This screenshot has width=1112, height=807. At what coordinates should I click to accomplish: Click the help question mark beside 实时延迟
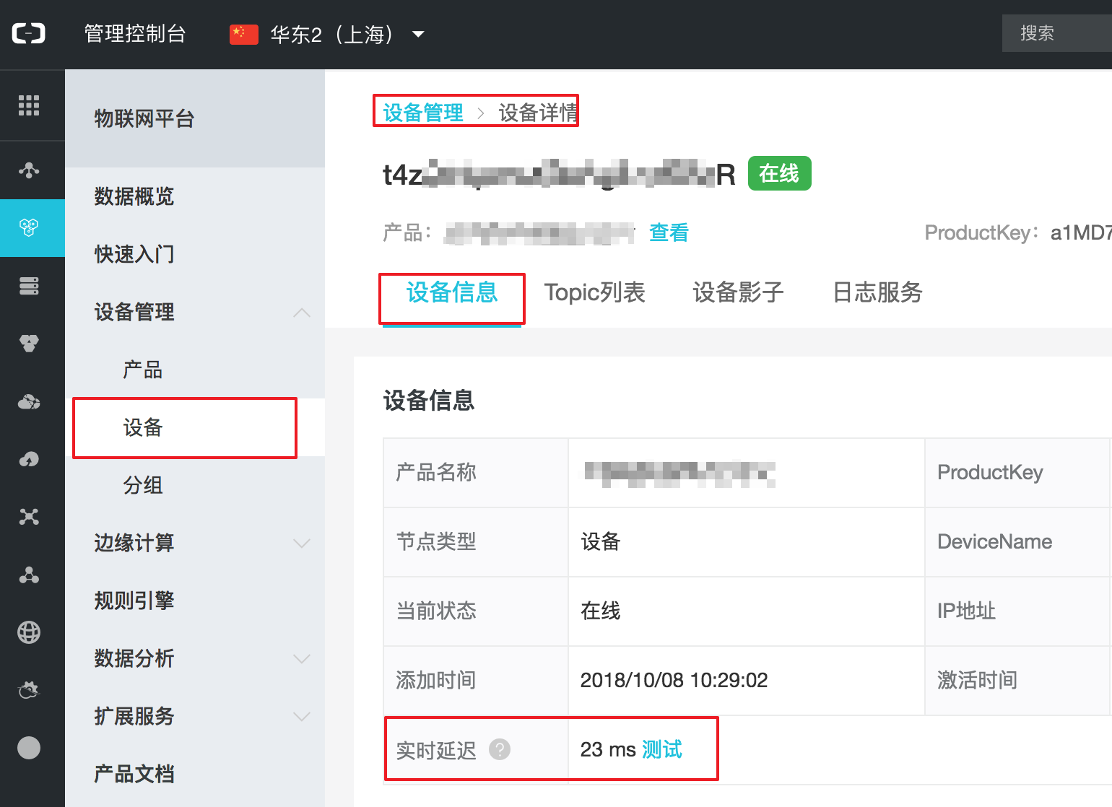pyautogui.click(x=500, y=749)
